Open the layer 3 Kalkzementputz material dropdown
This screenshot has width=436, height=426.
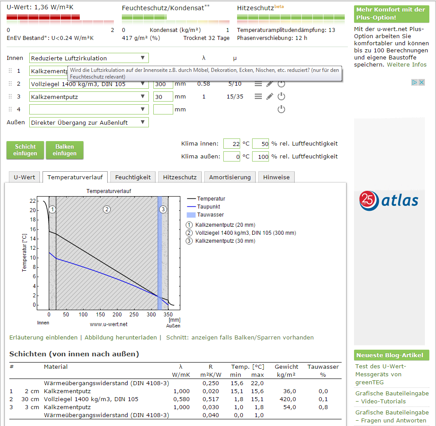click(89, 97)
